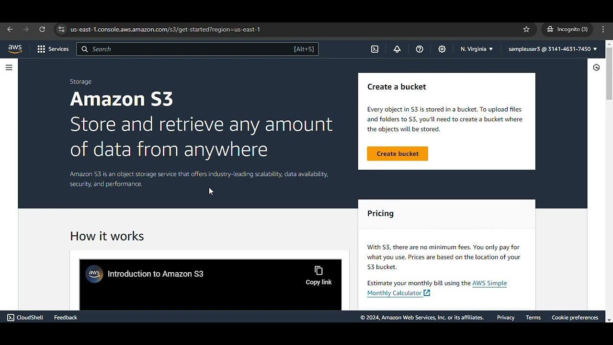The height and width of the screenshot is (345, 613).
Task: Click the How it works heading
Action: pyautogui.click(x=107, y=236)
